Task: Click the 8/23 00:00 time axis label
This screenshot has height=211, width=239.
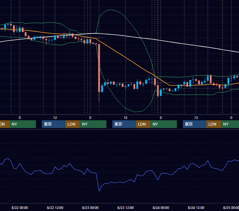Action: click(90, 207)
